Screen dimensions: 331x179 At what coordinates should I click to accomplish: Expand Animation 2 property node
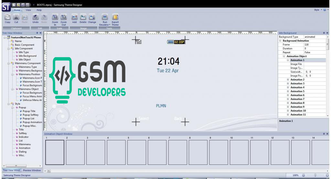tap(288, 80)
